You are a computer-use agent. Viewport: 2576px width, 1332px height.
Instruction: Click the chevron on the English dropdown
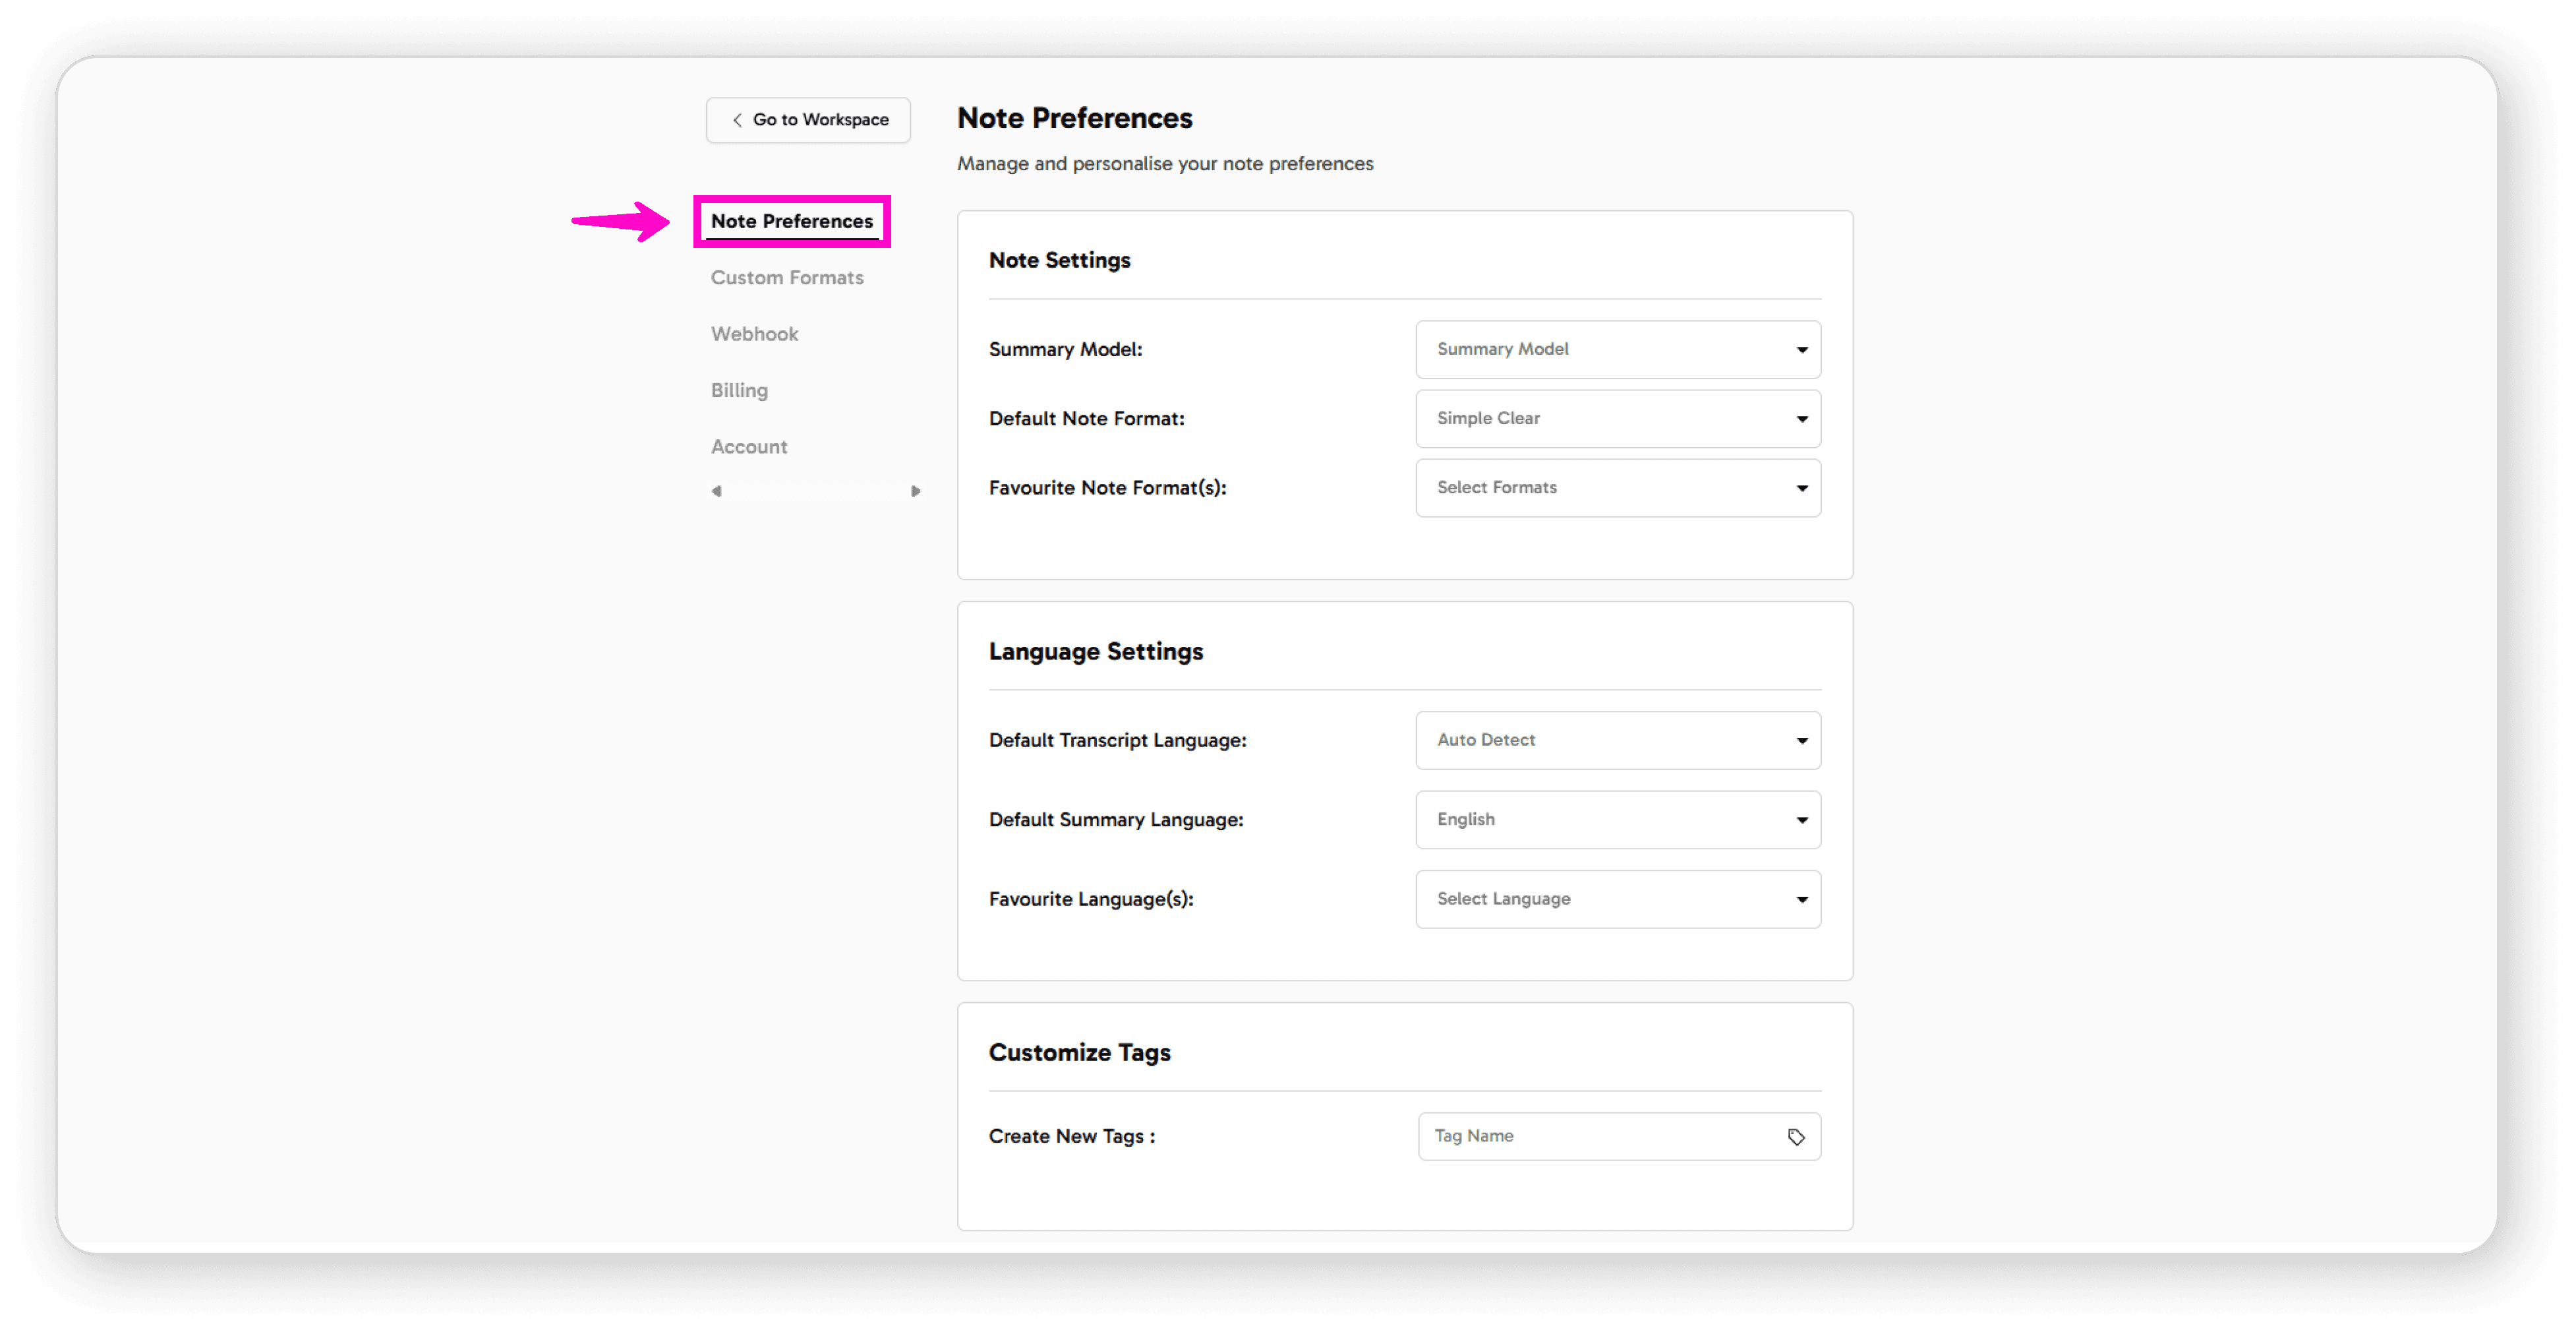1802,819
